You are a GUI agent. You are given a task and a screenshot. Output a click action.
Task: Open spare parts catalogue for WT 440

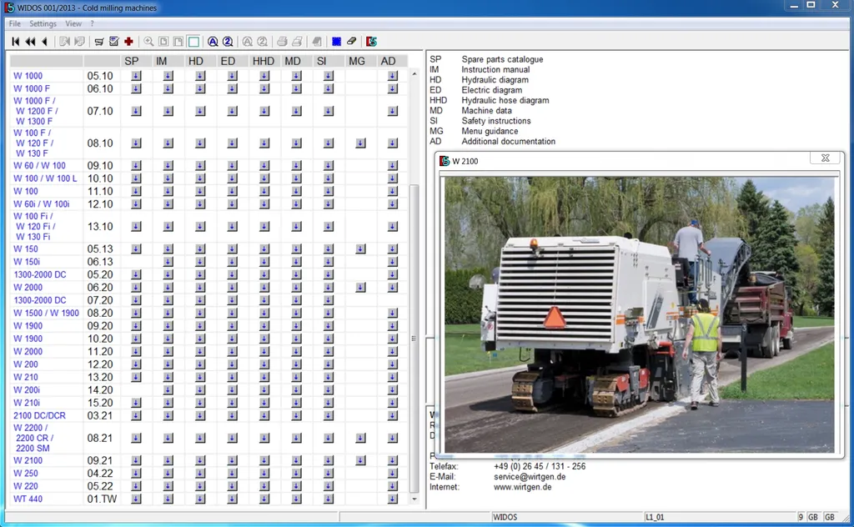[x=136, y=499]
